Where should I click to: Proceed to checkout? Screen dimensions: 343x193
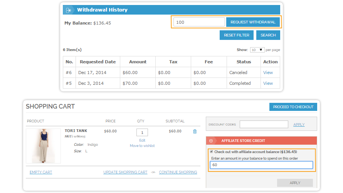pos(293,107)
